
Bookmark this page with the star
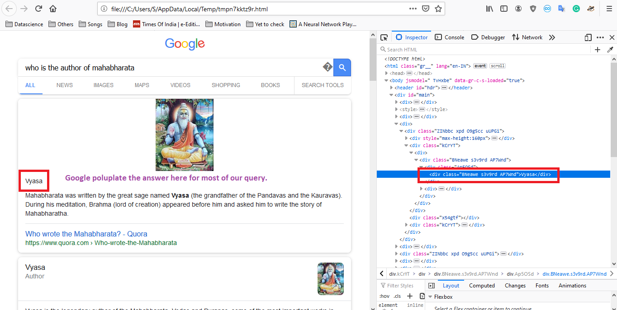tap(438, 9)
